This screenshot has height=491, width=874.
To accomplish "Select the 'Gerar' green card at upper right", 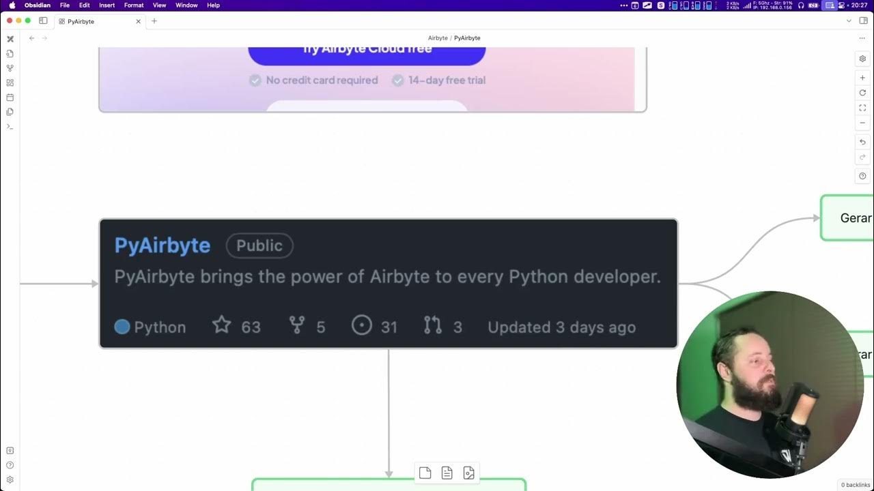I will pyautogui.click(x=847, y=218).
